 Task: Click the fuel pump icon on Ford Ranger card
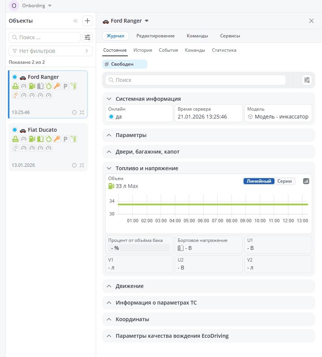click(32, 86)
